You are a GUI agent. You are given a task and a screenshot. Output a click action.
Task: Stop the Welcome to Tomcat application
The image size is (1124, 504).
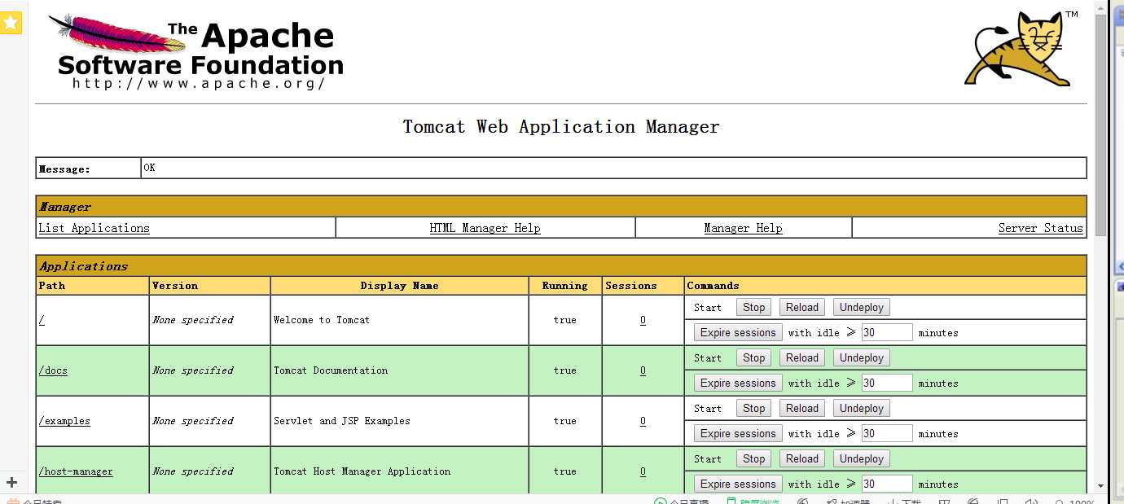click(x=753, y=307)
